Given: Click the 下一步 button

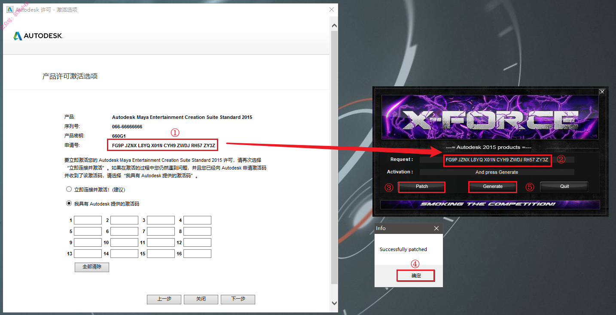Looking at the screenshot, I should 238,299.
